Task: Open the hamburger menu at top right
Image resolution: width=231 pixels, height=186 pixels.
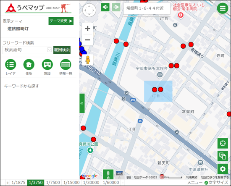Action: click(223, 8)
